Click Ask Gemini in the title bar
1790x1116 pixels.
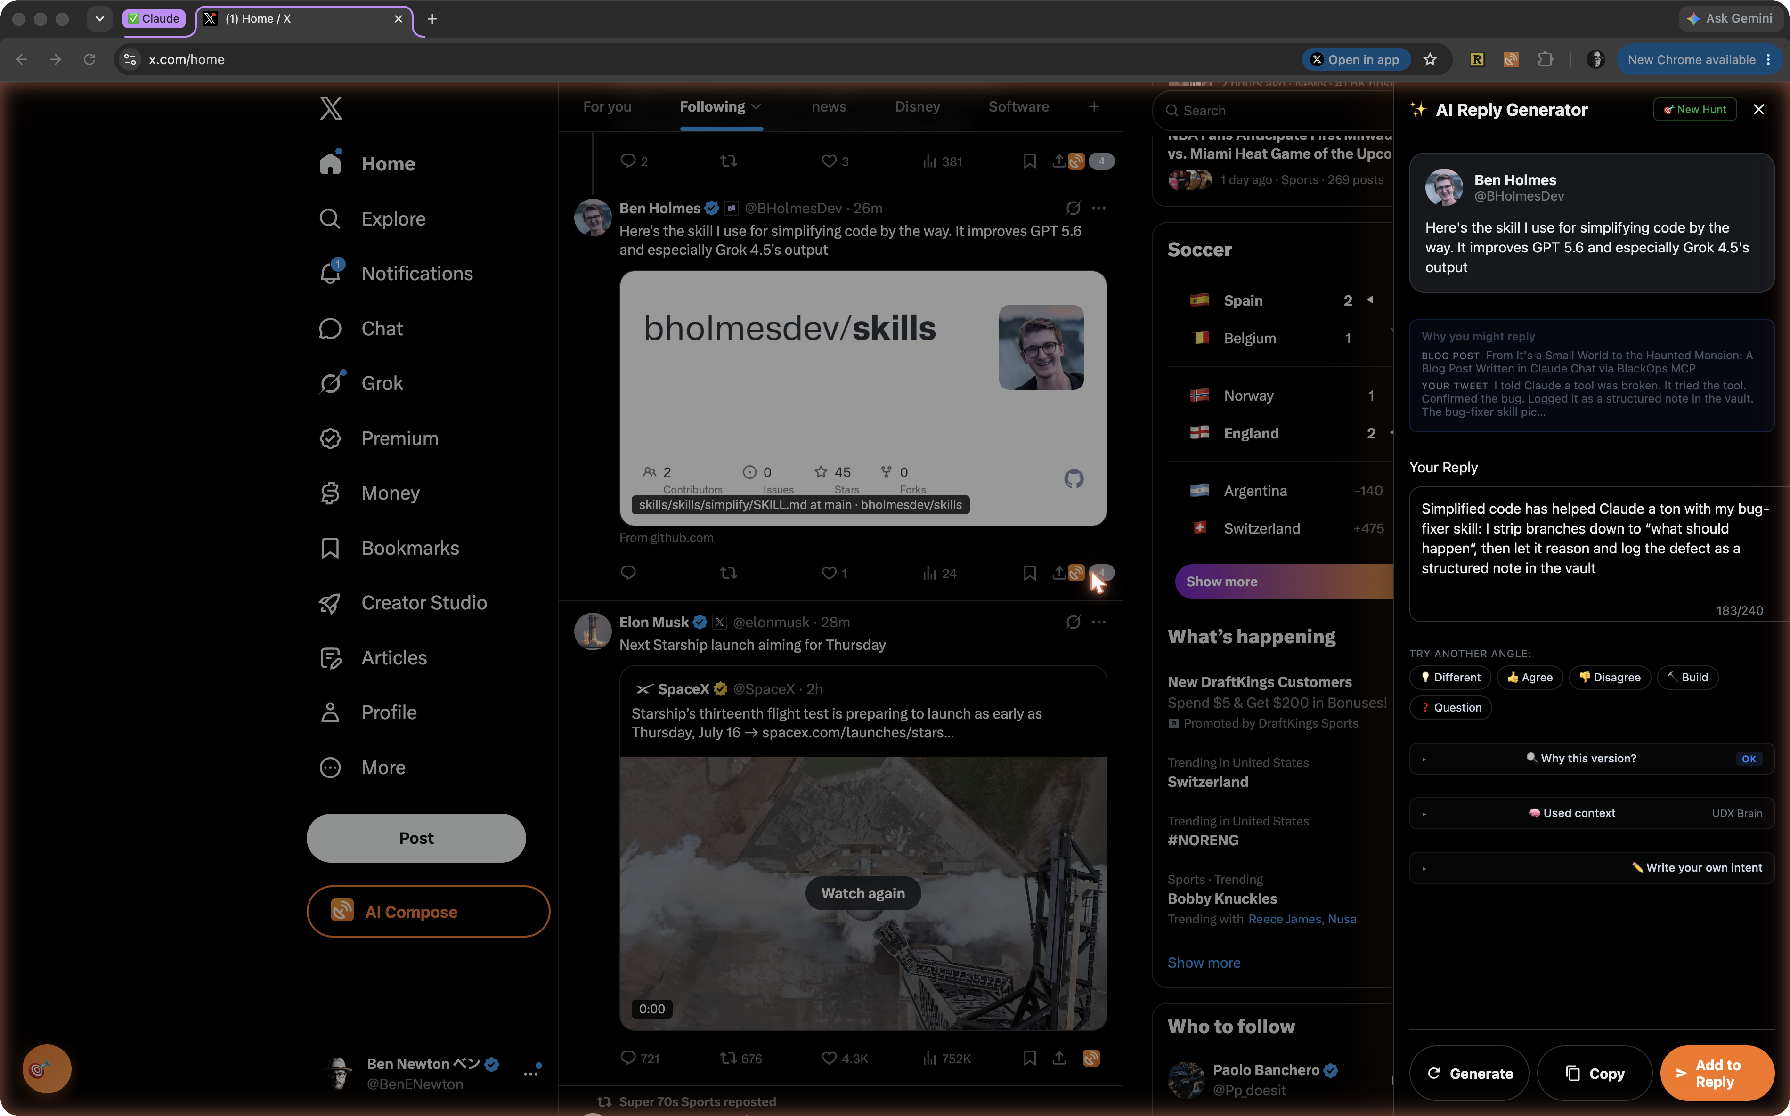tap(1730, 18)
